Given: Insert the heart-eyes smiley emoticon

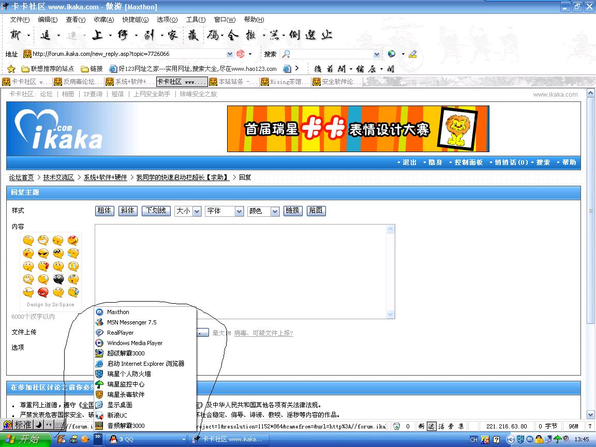Looking at the screenshot, I should (73, 240).
